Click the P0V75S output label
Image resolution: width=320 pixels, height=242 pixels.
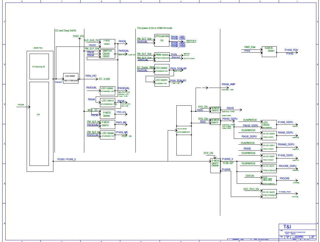tap(176, 58)
